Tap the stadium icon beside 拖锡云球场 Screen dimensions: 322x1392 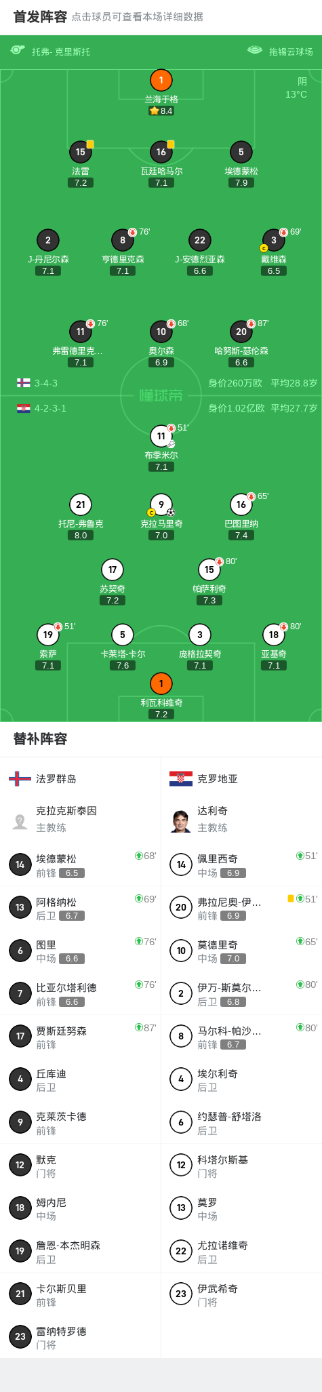pyautogui.click(x=255, y=50)
